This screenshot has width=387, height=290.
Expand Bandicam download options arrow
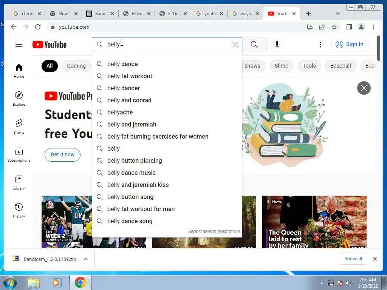(86, 259)
